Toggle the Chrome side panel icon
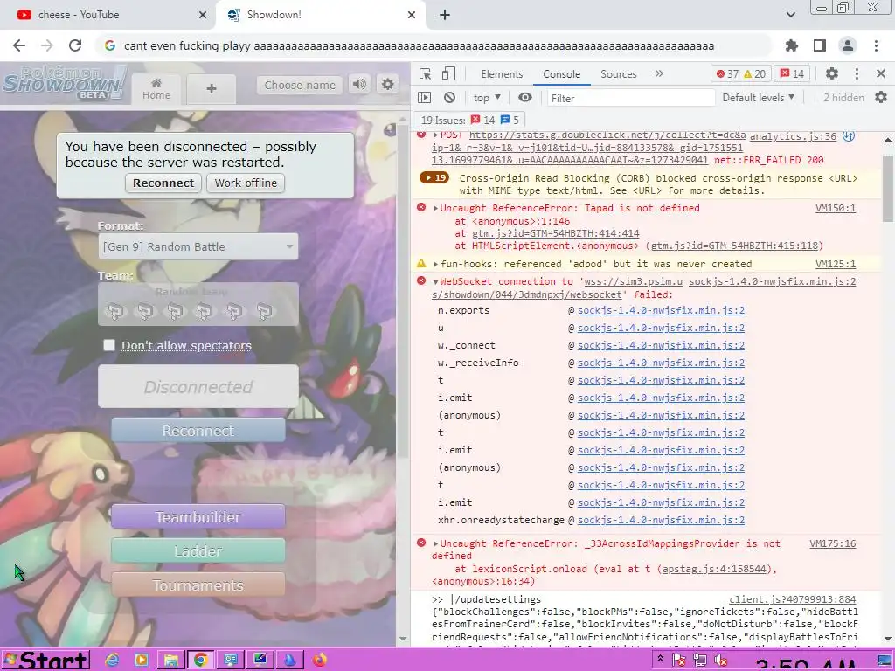 (x=820, y=45)
